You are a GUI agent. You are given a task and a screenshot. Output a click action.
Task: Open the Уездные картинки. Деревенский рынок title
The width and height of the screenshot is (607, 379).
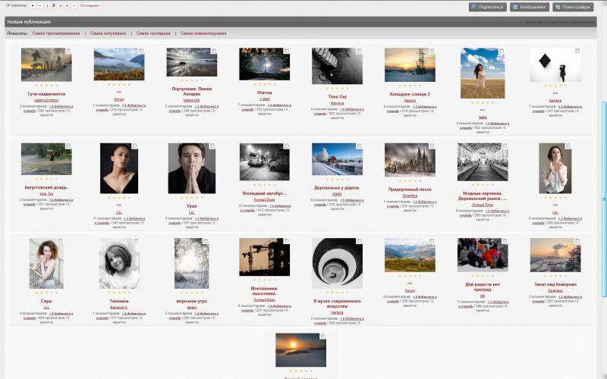[483, 196]
